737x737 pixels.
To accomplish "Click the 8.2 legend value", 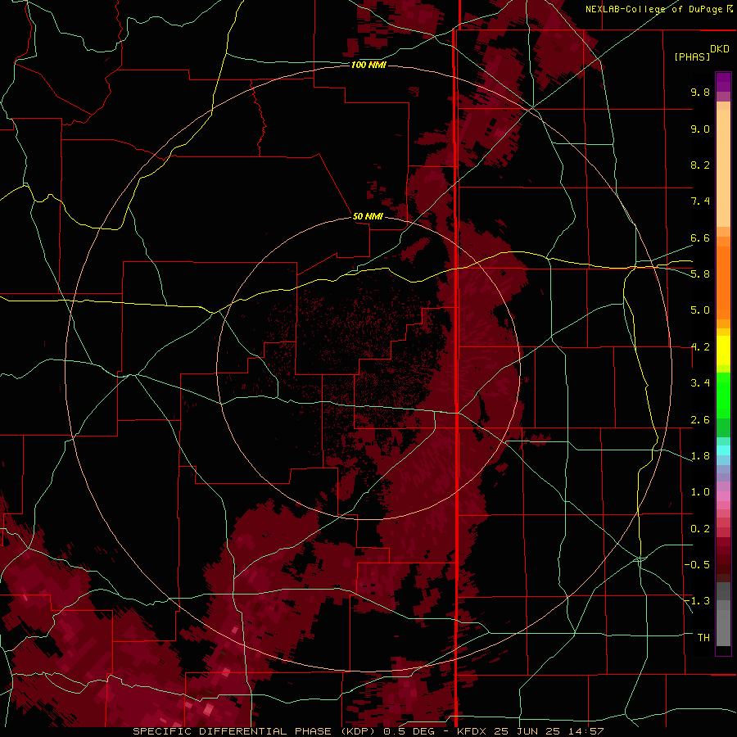I will click(x=700, y=165).
